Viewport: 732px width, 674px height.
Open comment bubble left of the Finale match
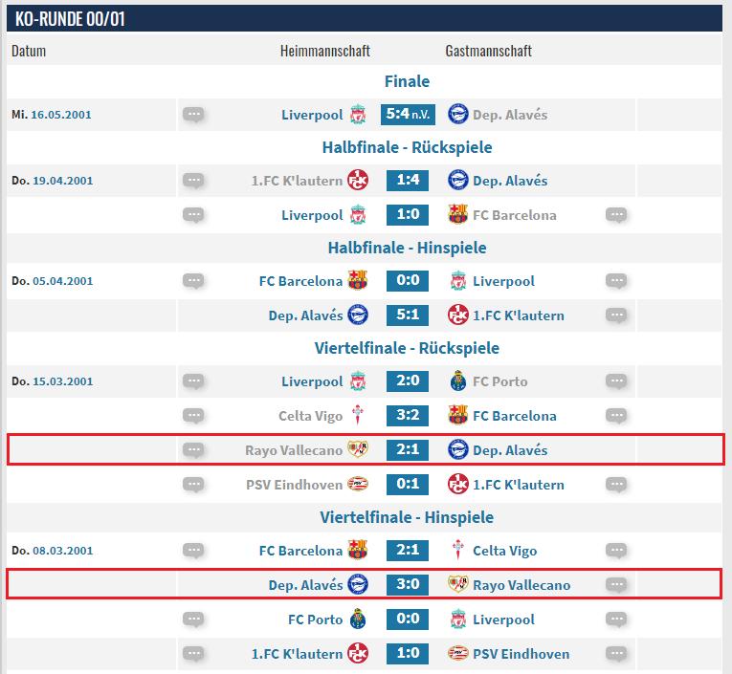pyautogui.click(x=193, y=115)
